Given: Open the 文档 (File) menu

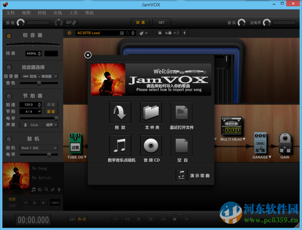Looking at the screenshot, I should coord(10,13).
